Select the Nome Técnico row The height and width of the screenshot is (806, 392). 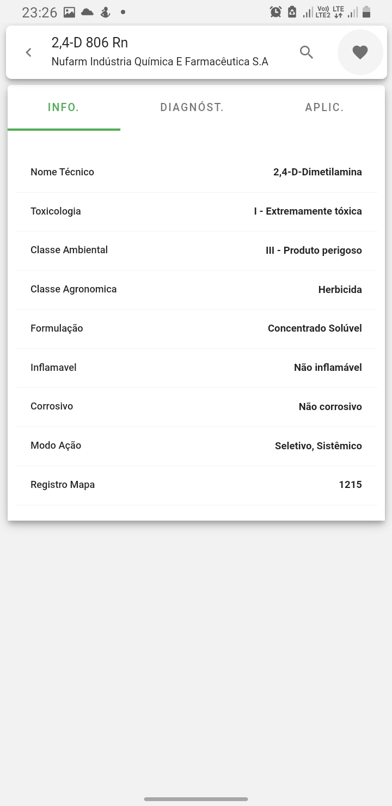click(x=196, y=172)
